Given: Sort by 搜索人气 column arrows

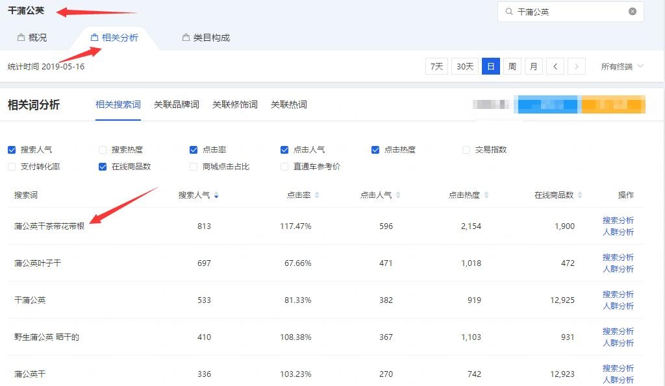Looking at the screenshot, I should click(x=216, y=195).
